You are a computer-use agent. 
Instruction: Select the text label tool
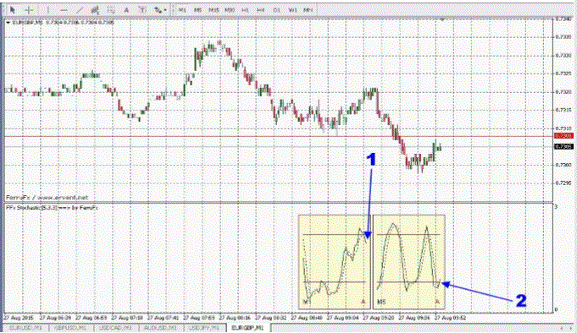(142, 10)
